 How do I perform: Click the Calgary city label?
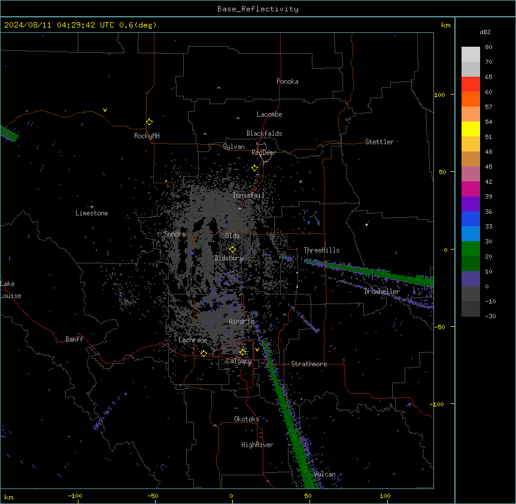tap(239, 361)
